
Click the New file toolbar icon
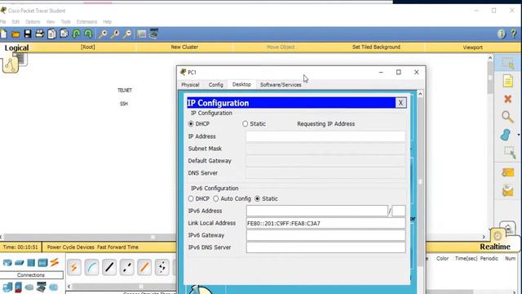pyautogui.click(x=3, y=34)
